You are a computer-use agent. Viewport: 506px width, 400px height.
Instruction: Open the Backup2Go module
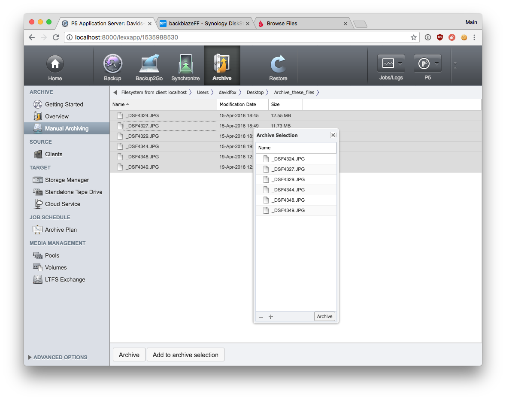click(x=149, y=67)
